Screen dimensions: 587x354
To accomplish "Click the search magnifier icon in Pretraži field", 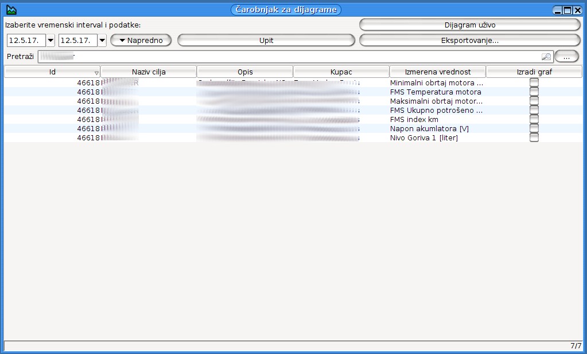I will [x=546, y=57].
